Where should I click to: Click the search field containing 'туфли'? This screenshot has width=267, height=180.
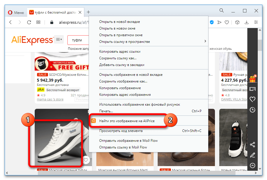[78, 40]
